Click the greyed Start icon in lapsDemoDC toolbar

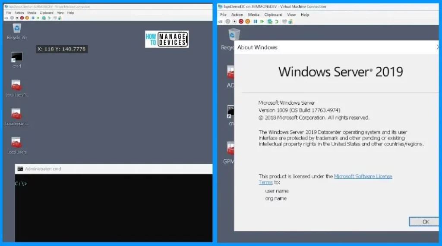click(228, 22)
